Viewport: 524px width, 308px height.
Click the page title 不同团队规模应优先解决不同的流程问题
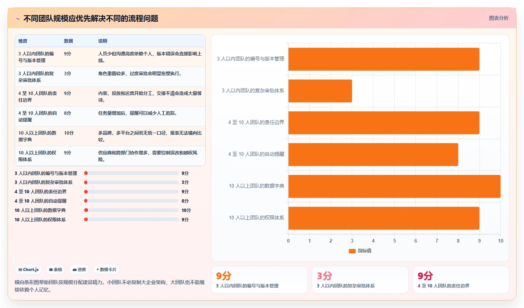[91, 18]
